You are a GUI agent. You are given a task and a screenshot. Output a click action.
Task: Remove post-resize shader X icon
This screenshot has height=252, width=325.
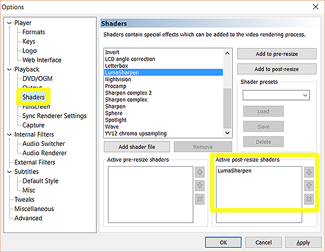point(309,199)
